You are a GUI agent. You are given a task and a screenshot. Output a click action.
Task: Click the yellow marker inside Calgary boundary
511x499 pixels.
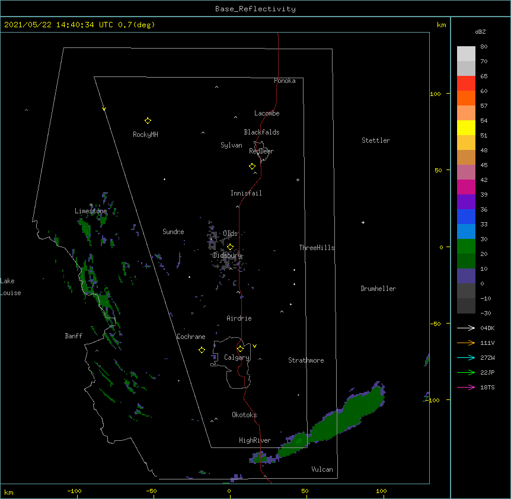click(240, 349)
